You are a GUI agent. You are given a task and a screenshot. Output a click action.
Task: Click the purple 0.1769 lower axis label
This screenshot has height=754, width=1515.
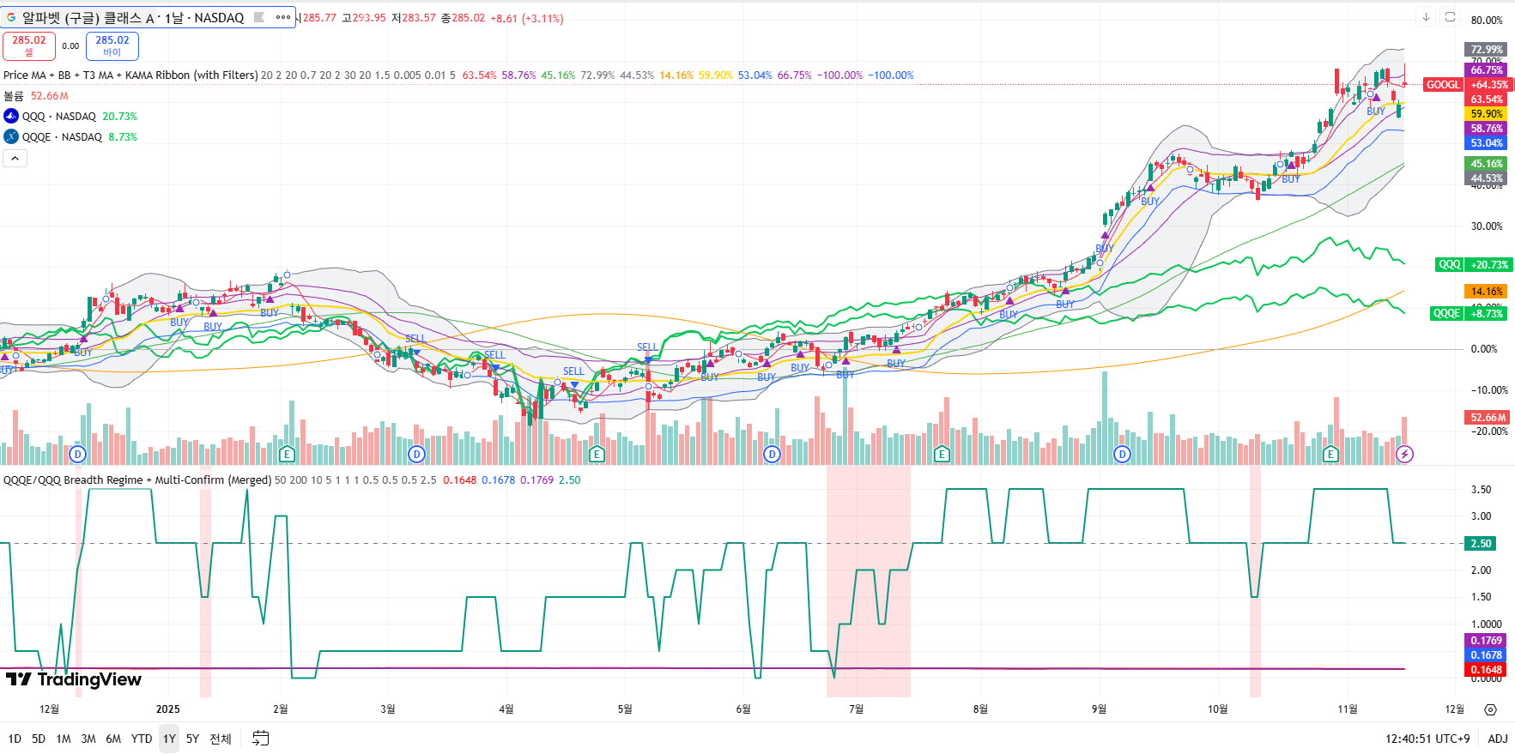pos(1486,641)
